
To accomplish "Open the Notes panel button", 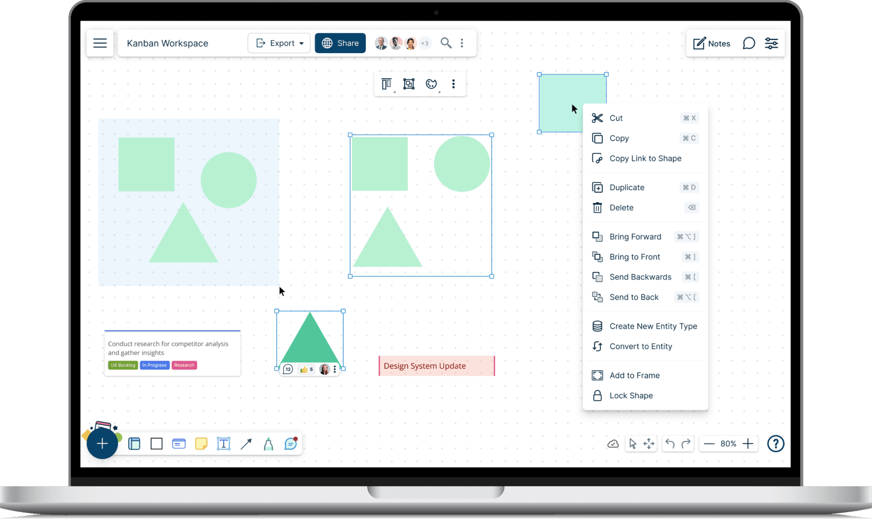I will pos(711,43).
